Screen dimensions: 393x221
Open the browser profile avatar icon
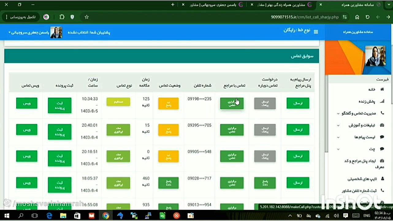46,17
